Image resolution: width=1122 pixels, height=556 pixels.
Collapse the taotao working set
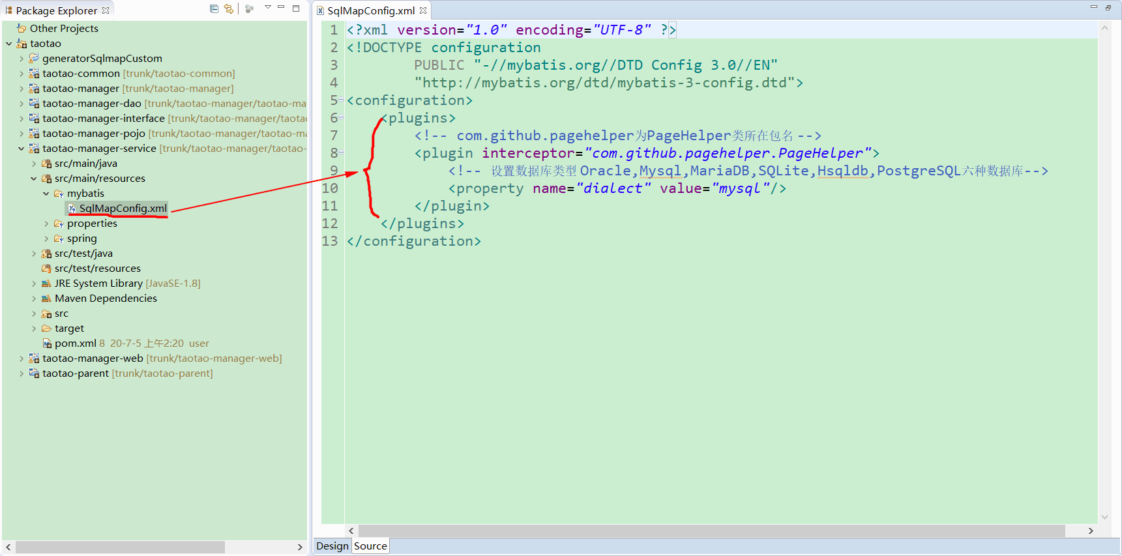[8, 44]
